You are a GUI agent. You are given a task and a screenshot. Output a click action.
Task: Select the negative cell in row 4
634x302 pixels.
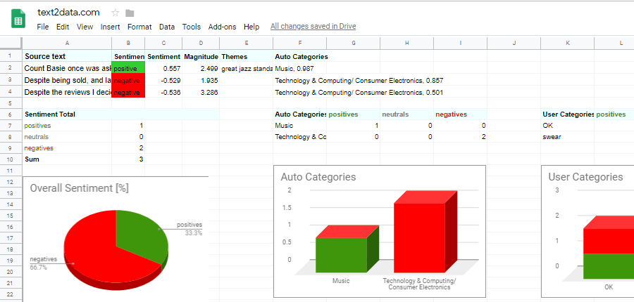click(128, 92)
